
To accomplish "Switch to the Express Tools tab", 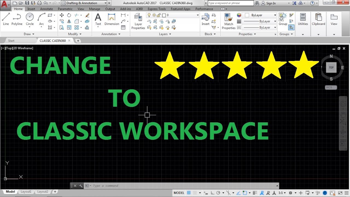I will coord(157,9).
